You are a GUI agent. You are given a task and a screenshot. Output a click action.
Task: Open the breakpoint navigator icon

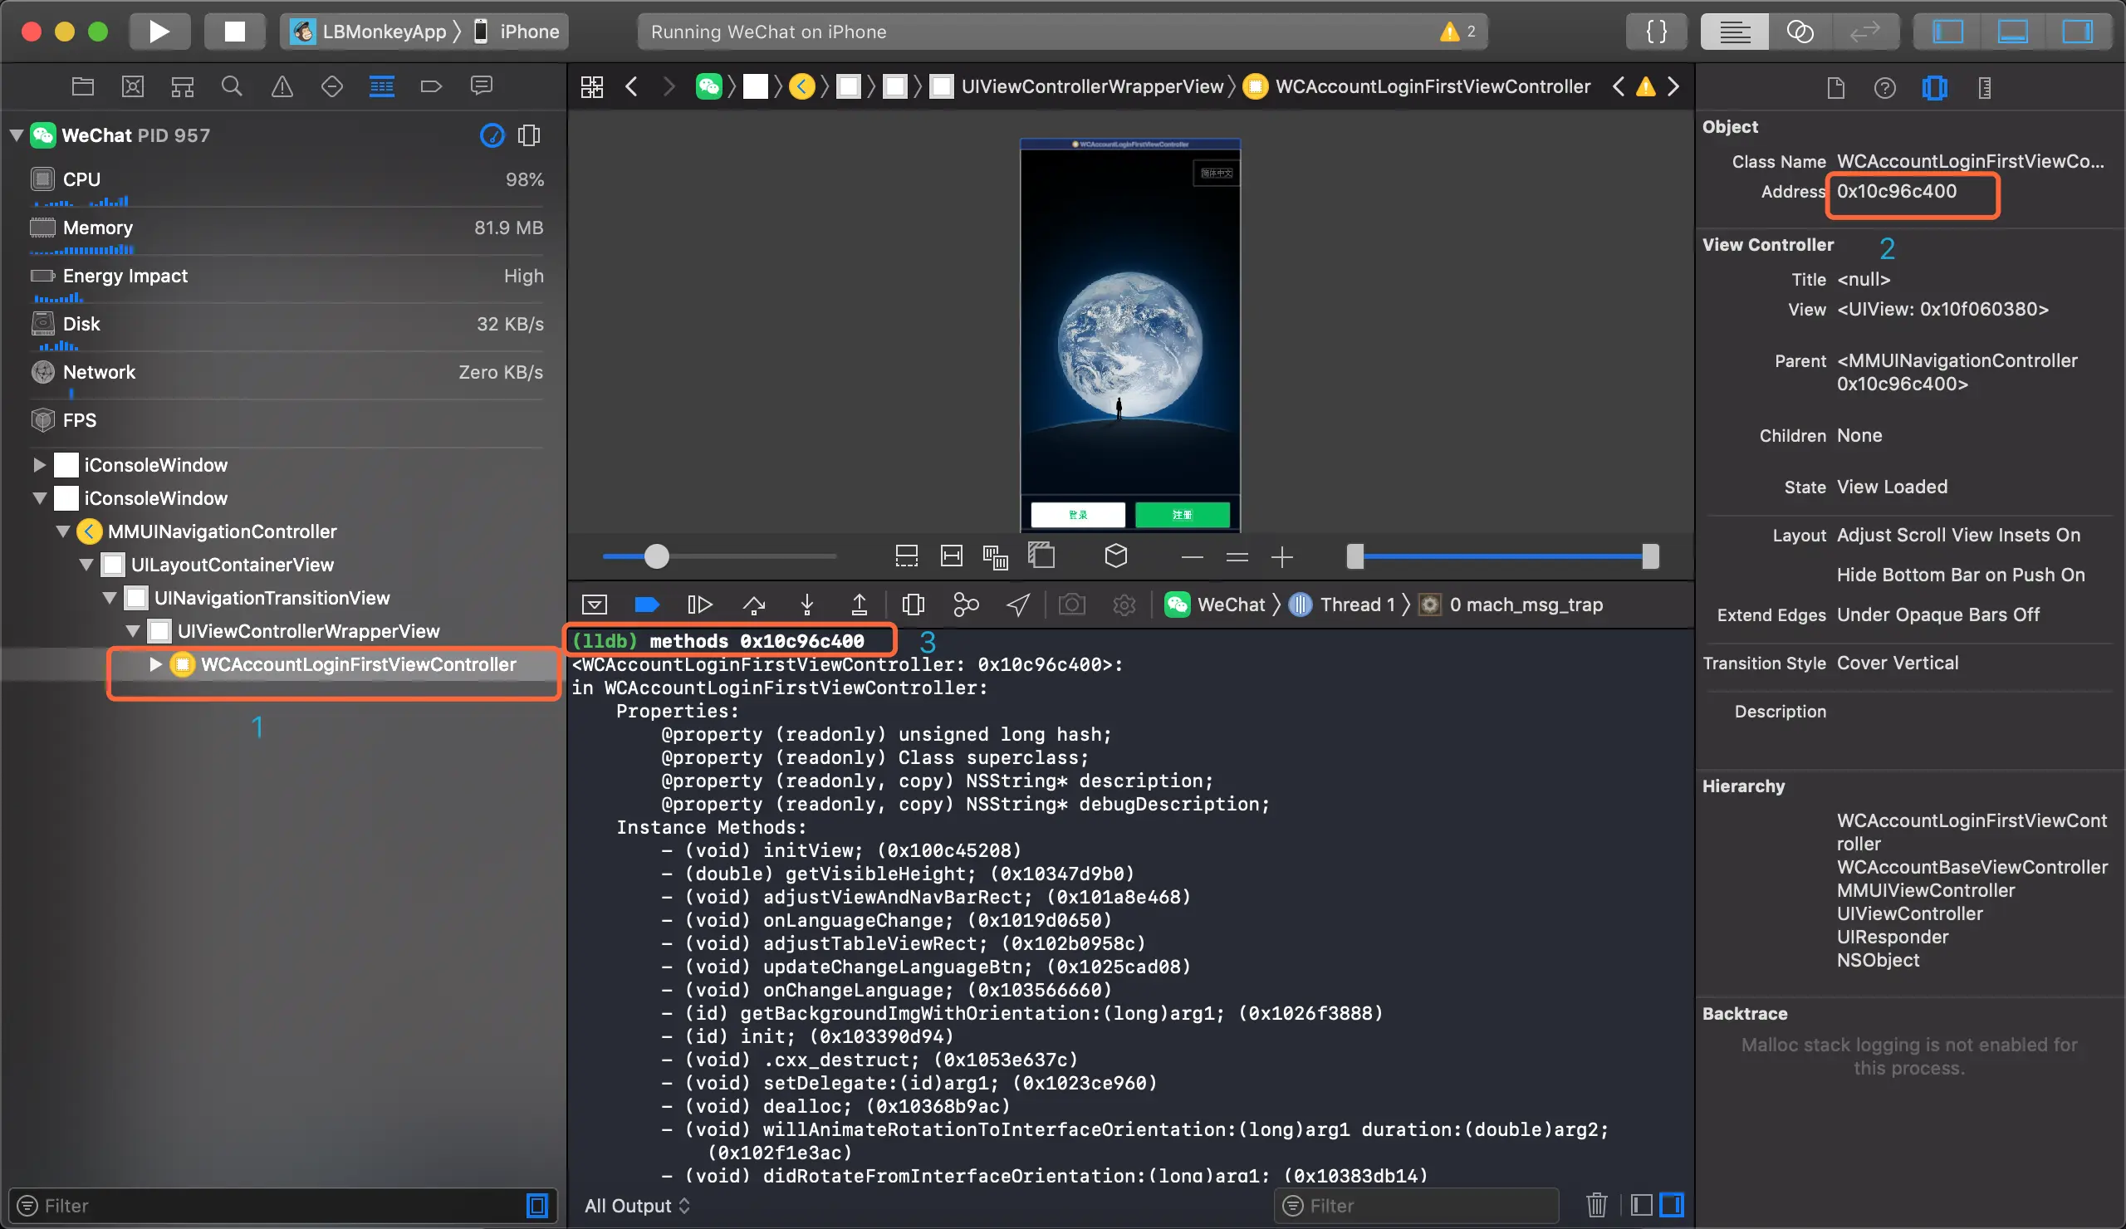click(x=431, y=86)
